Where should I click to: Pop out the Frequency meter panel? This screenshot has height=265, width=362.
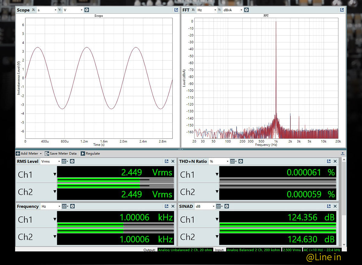[167, 206]
